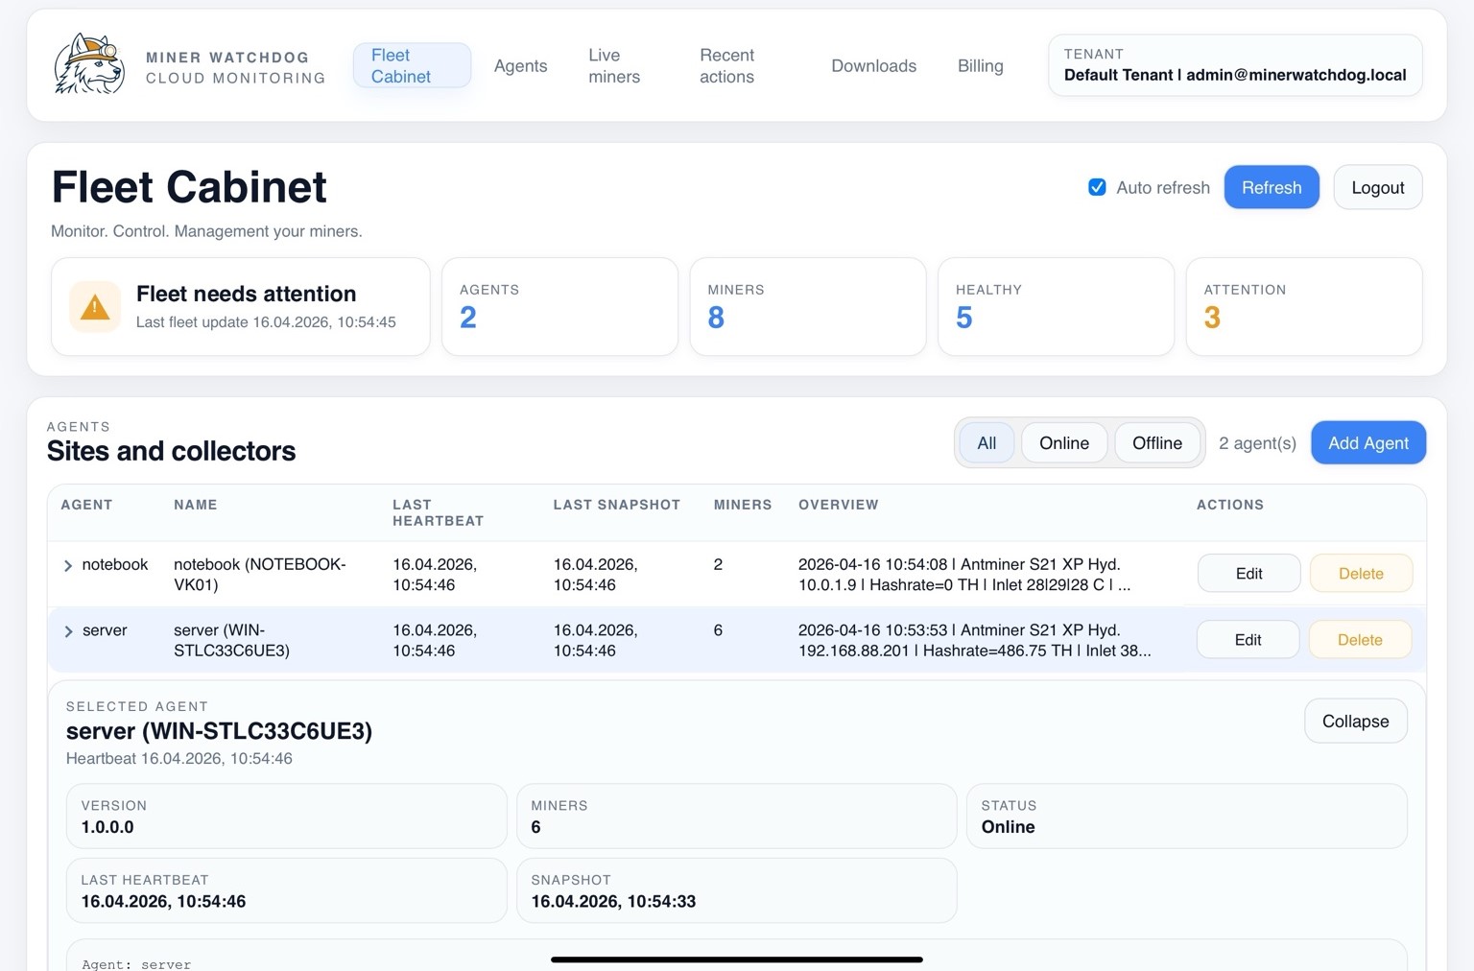Click the Version 1.0.0.0 field
This screenshot has height=971, width=1474.
[x=286, y=817]
